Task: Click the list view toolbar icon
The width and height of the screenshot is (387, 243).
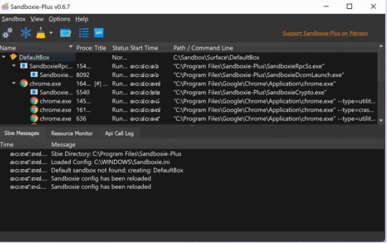Action: click(84, 33)
